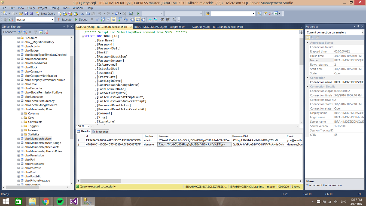Click the New Query button

46,14
